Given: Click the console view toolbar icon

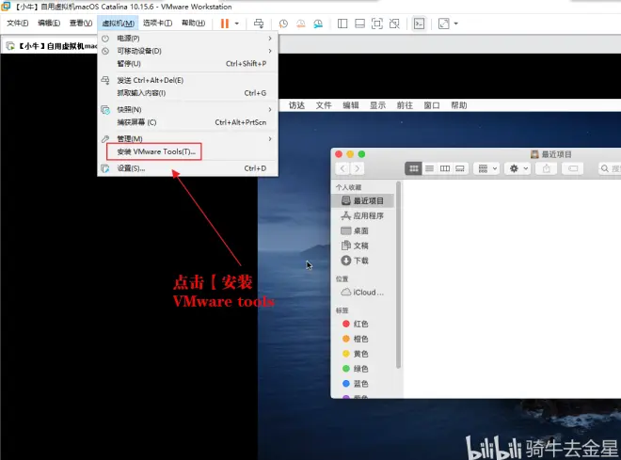Looking at the screenshot, I should [x=419, y=24].
